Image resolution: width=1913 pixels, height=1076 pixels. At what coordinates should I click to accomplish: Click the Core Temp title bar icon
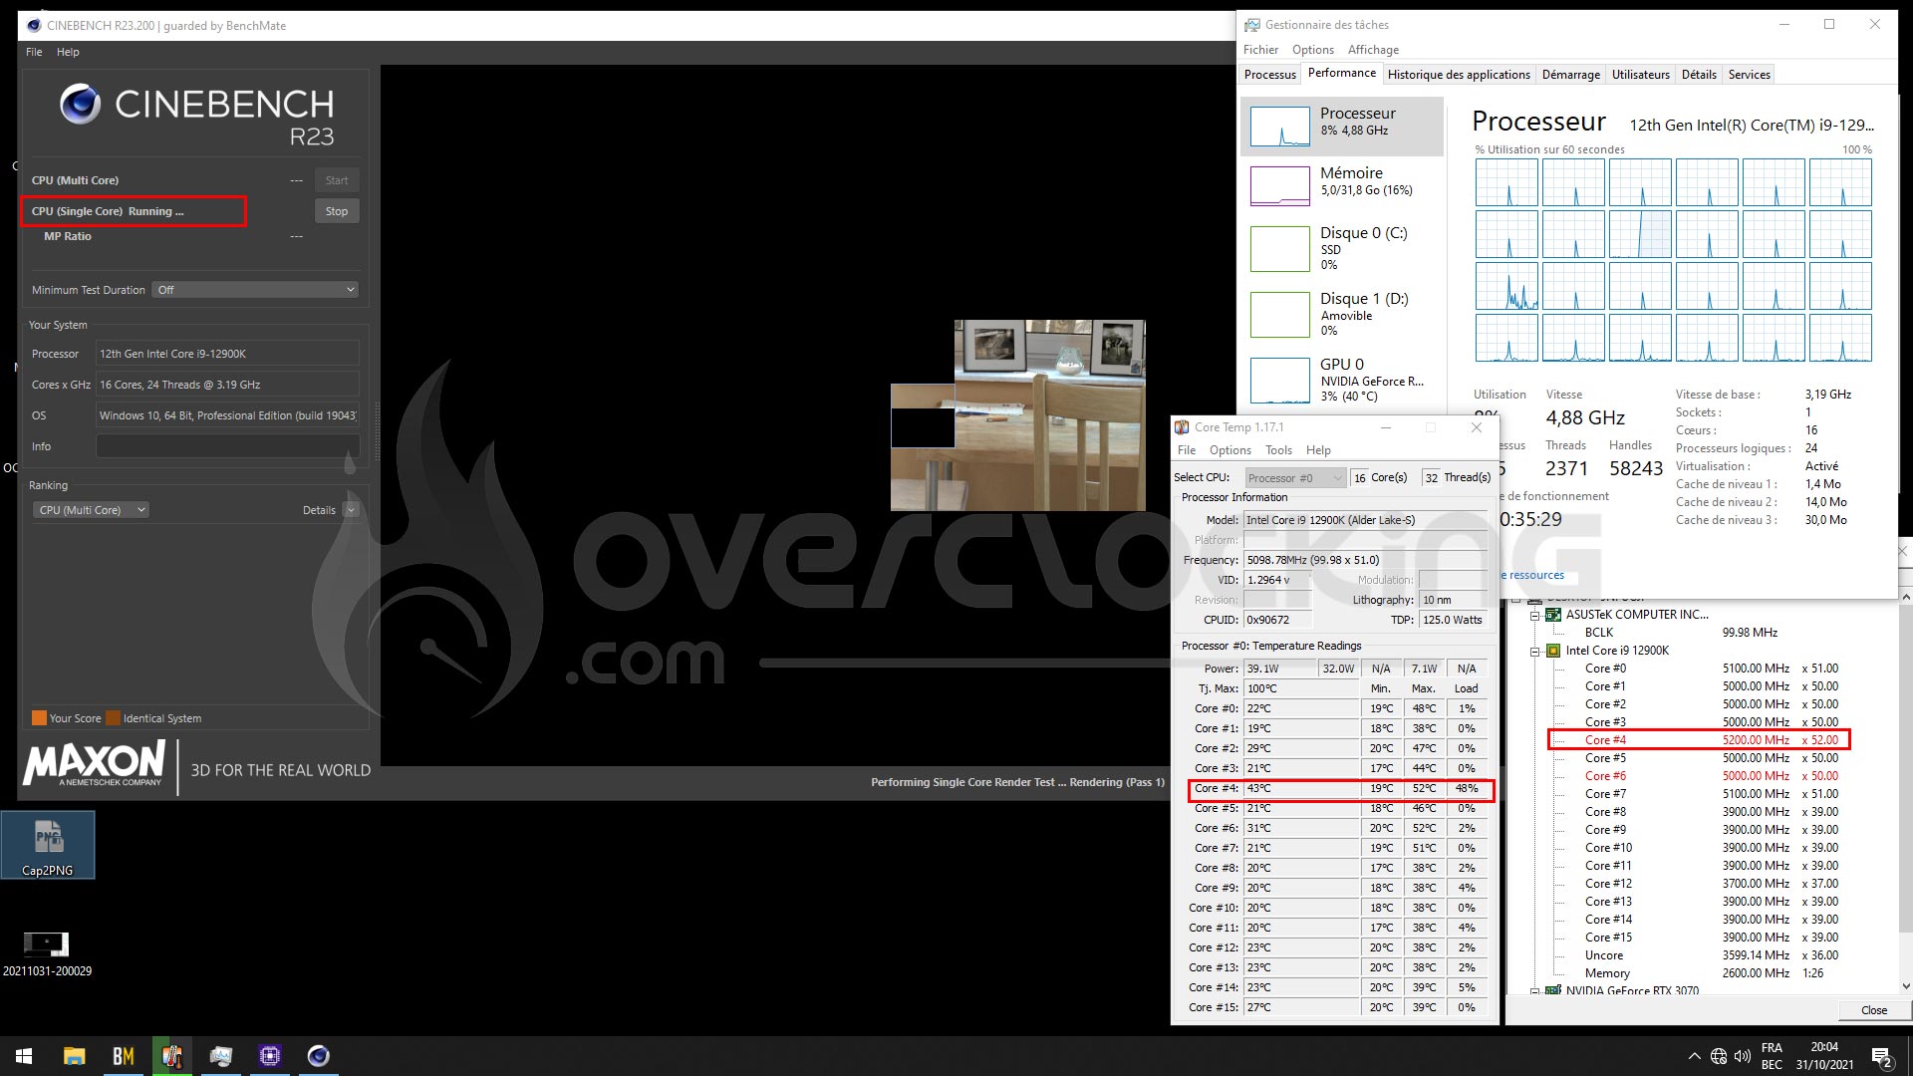(1183, 427)
